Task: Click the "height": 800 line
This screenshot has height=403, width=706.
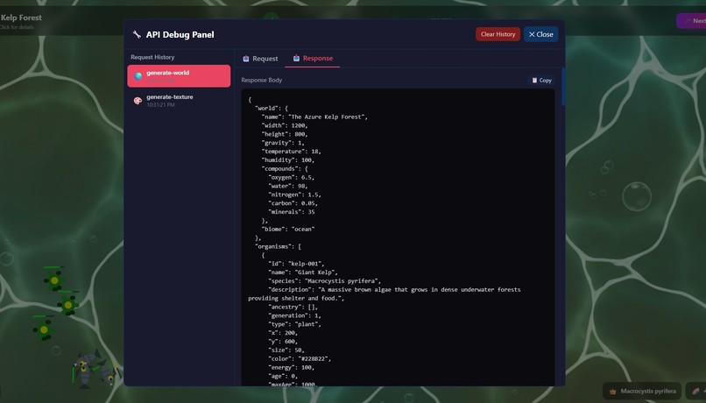Action: tap(285, 134)
